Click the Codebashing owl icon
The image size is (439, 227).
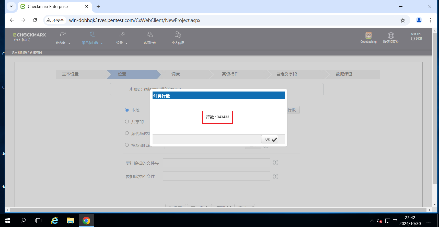click(368, 36)
